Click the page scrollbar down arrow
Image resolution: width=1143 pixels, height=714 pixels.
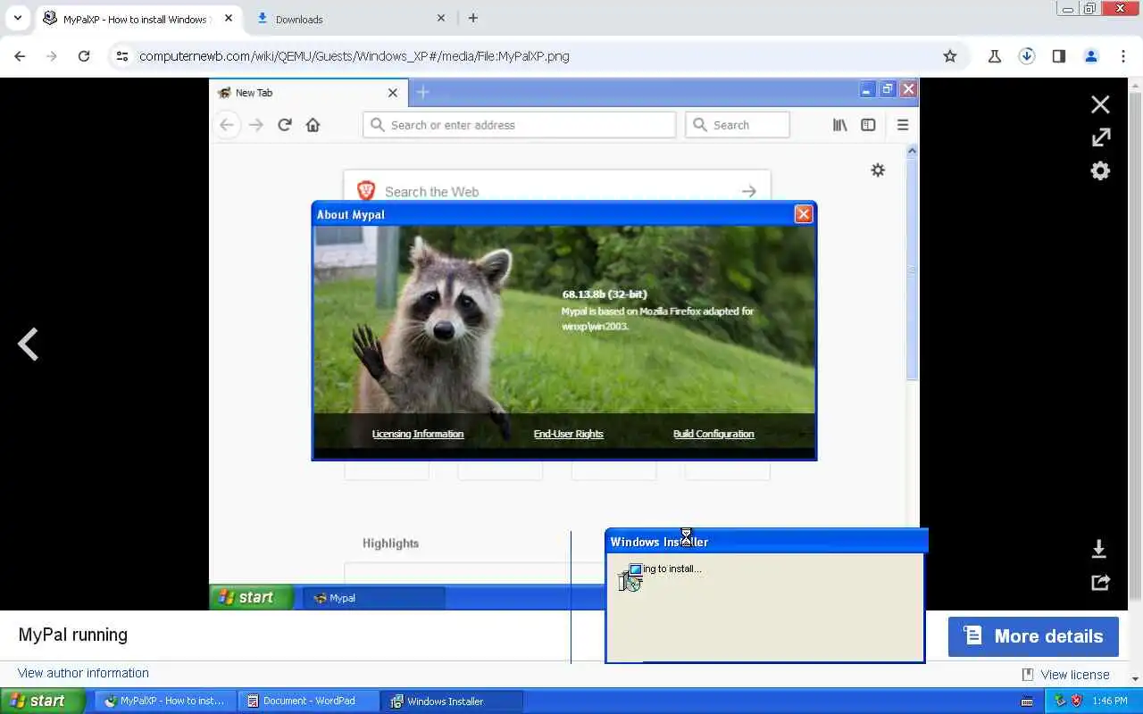(x=1136, y=679)
